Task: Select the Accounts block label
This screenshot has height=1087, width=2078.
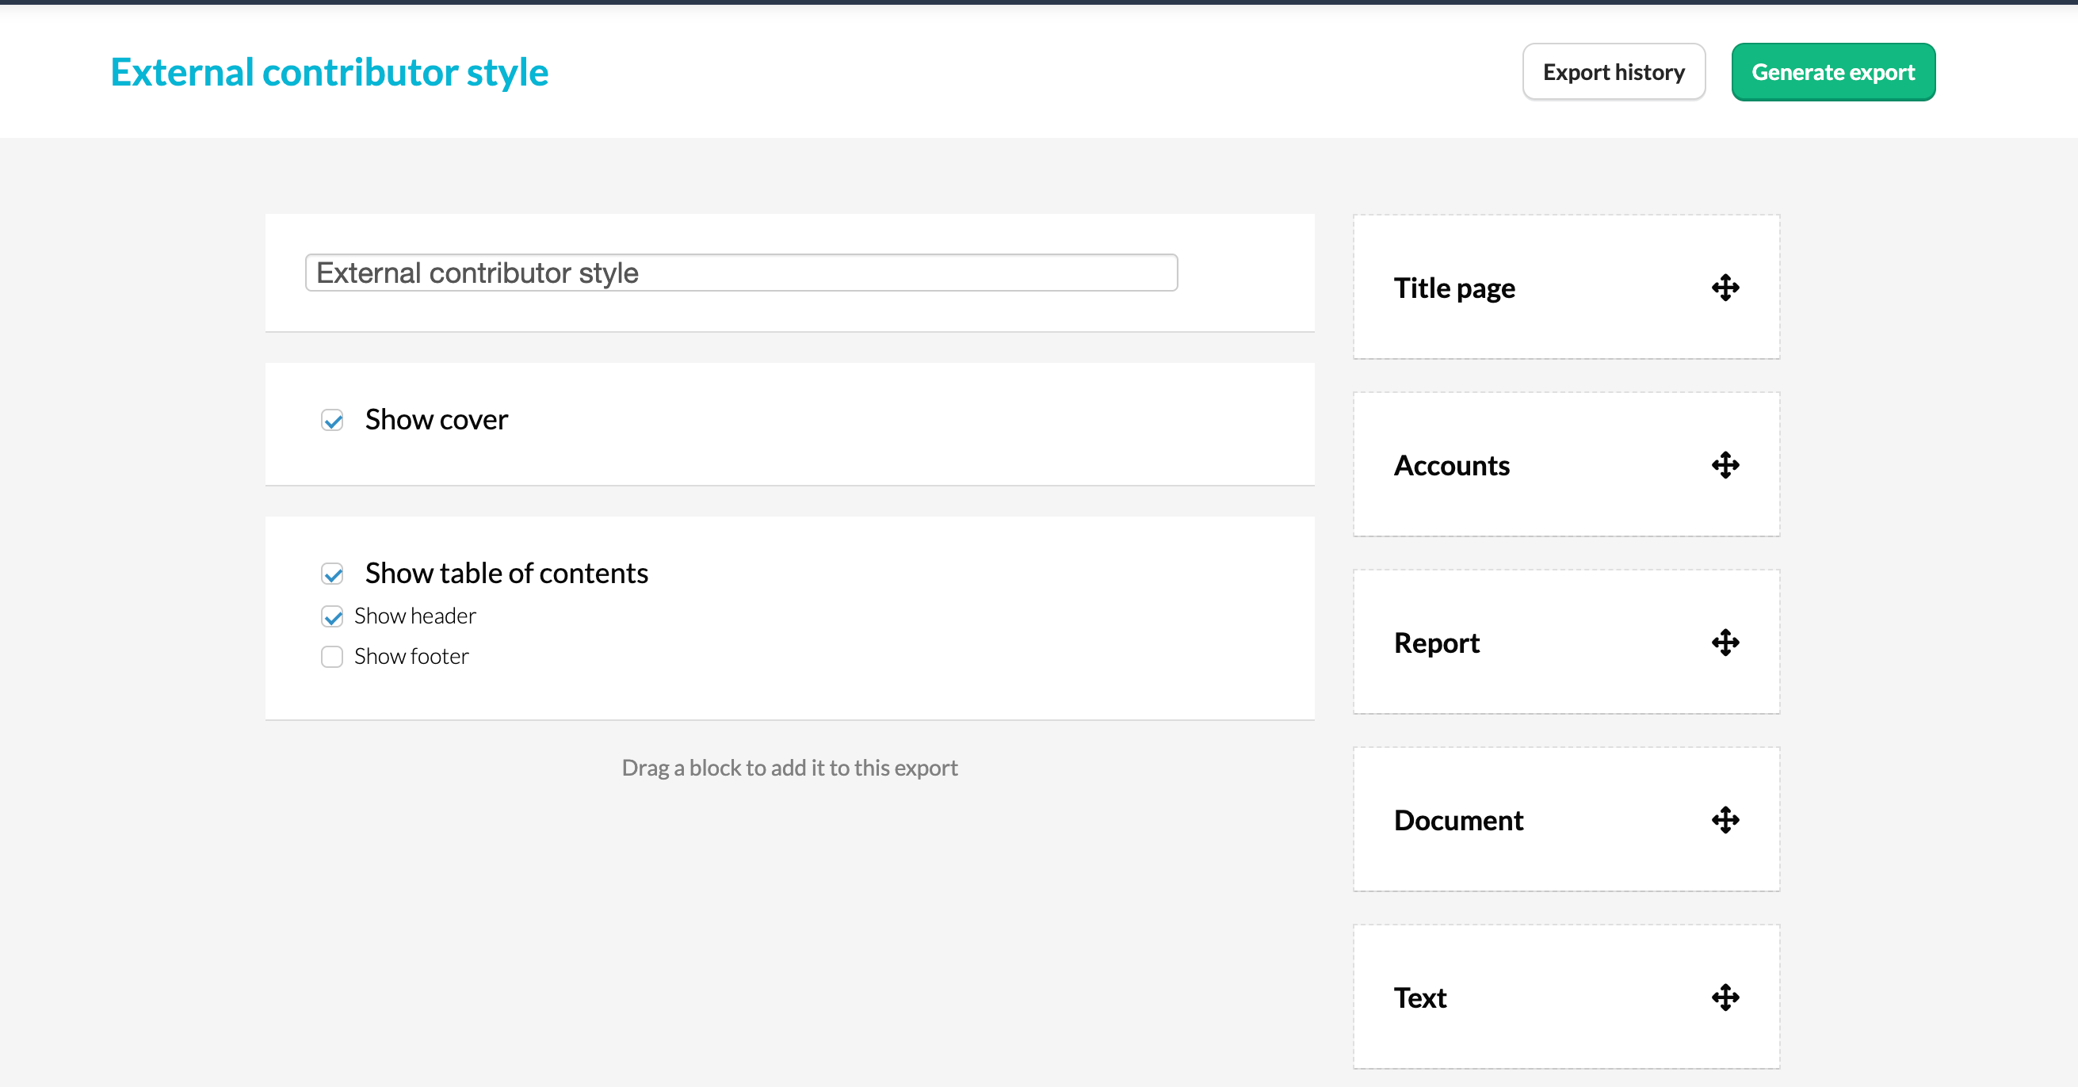Action: (1452, 465)
